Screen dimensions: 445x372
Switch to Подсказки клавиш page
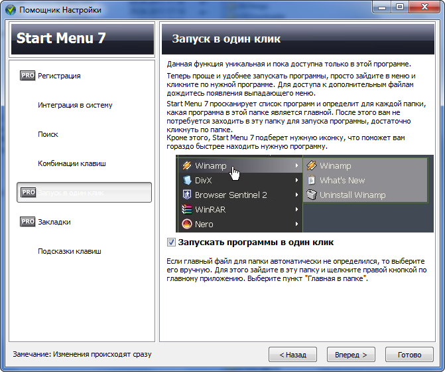coord(70,251)
